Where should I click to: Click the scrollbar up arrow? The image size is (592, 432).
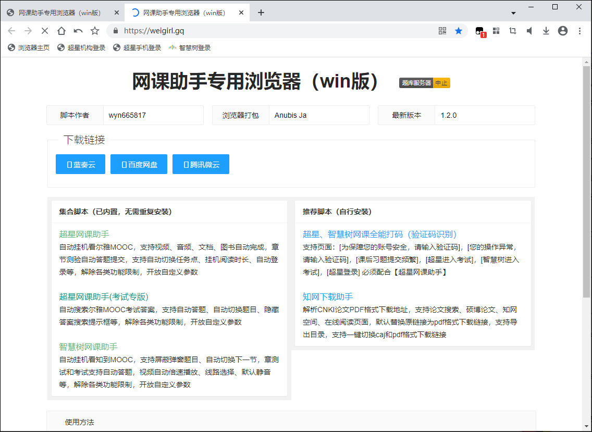tap(586, 62)
